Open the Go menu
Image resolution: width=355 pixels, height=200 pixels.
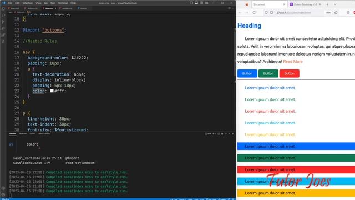pos(46,3)
